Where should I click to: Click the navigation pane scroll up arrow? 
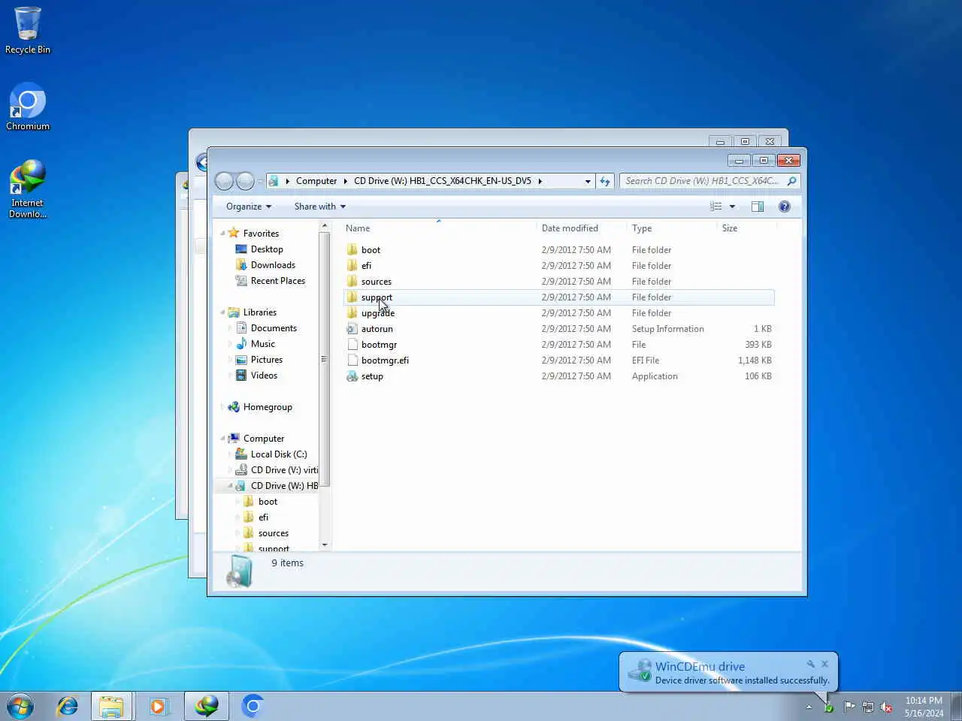[x=325, y=225]
